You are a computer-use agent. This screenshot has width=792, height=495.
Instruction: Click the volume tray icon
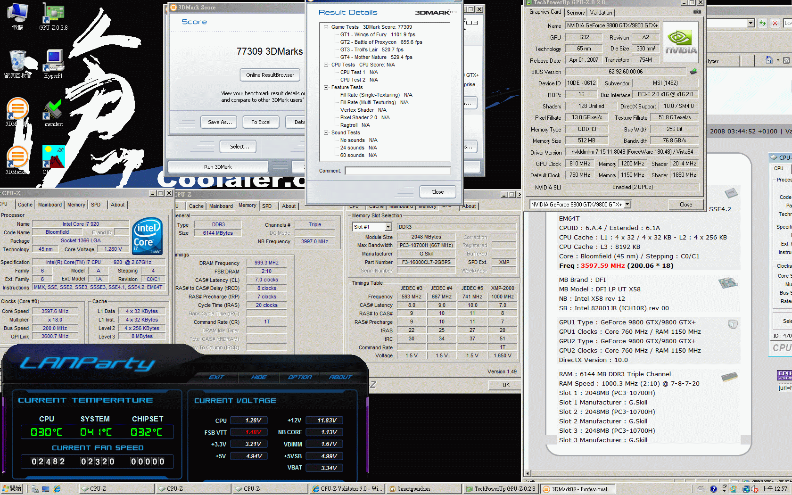point(754,489)
